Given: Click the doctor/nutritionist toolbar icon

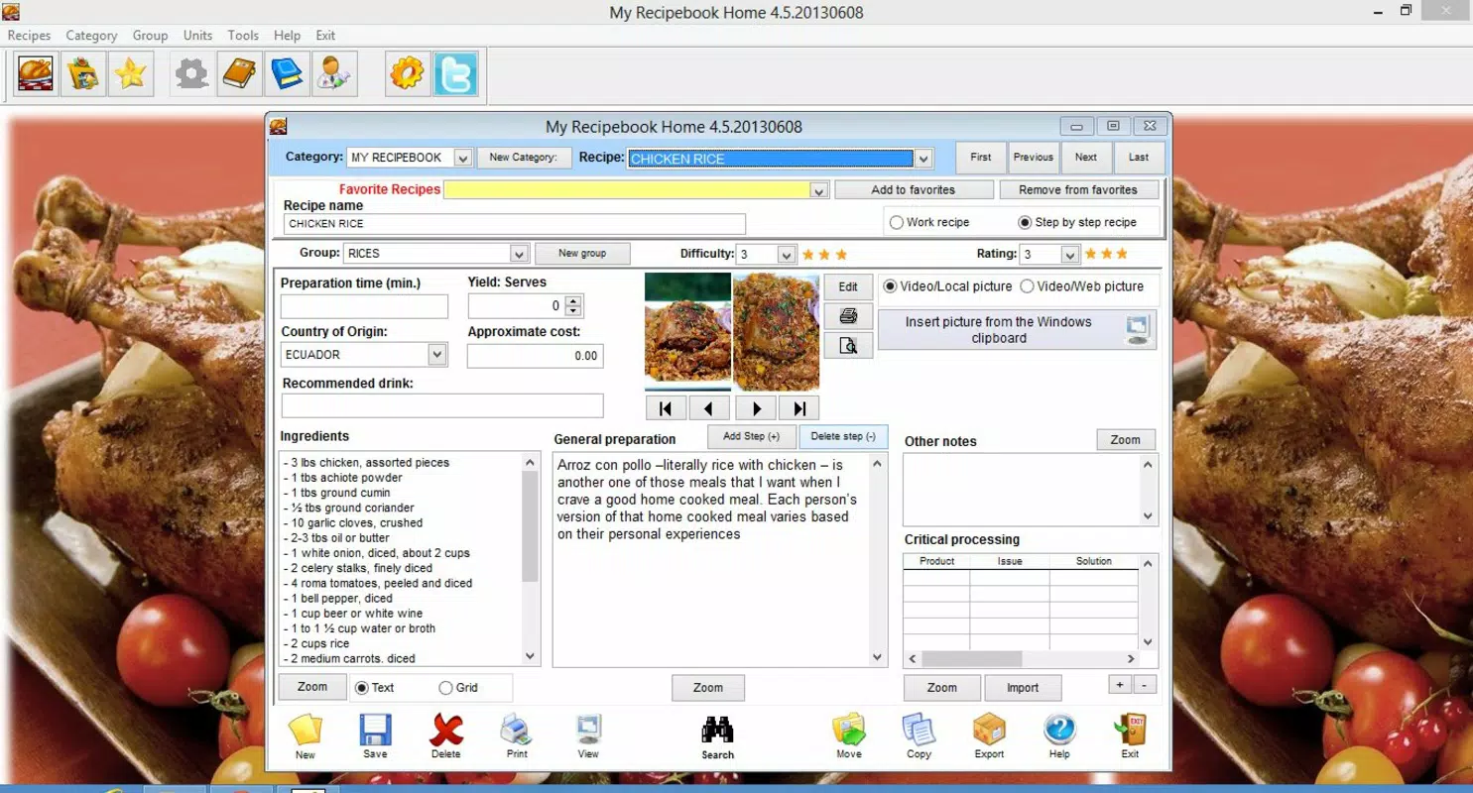Looking at the screenshot, I should [334, 74].
